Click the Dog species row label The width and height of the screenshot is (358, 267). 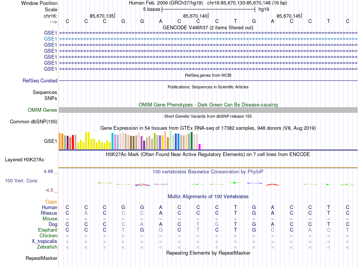[53, 225]
